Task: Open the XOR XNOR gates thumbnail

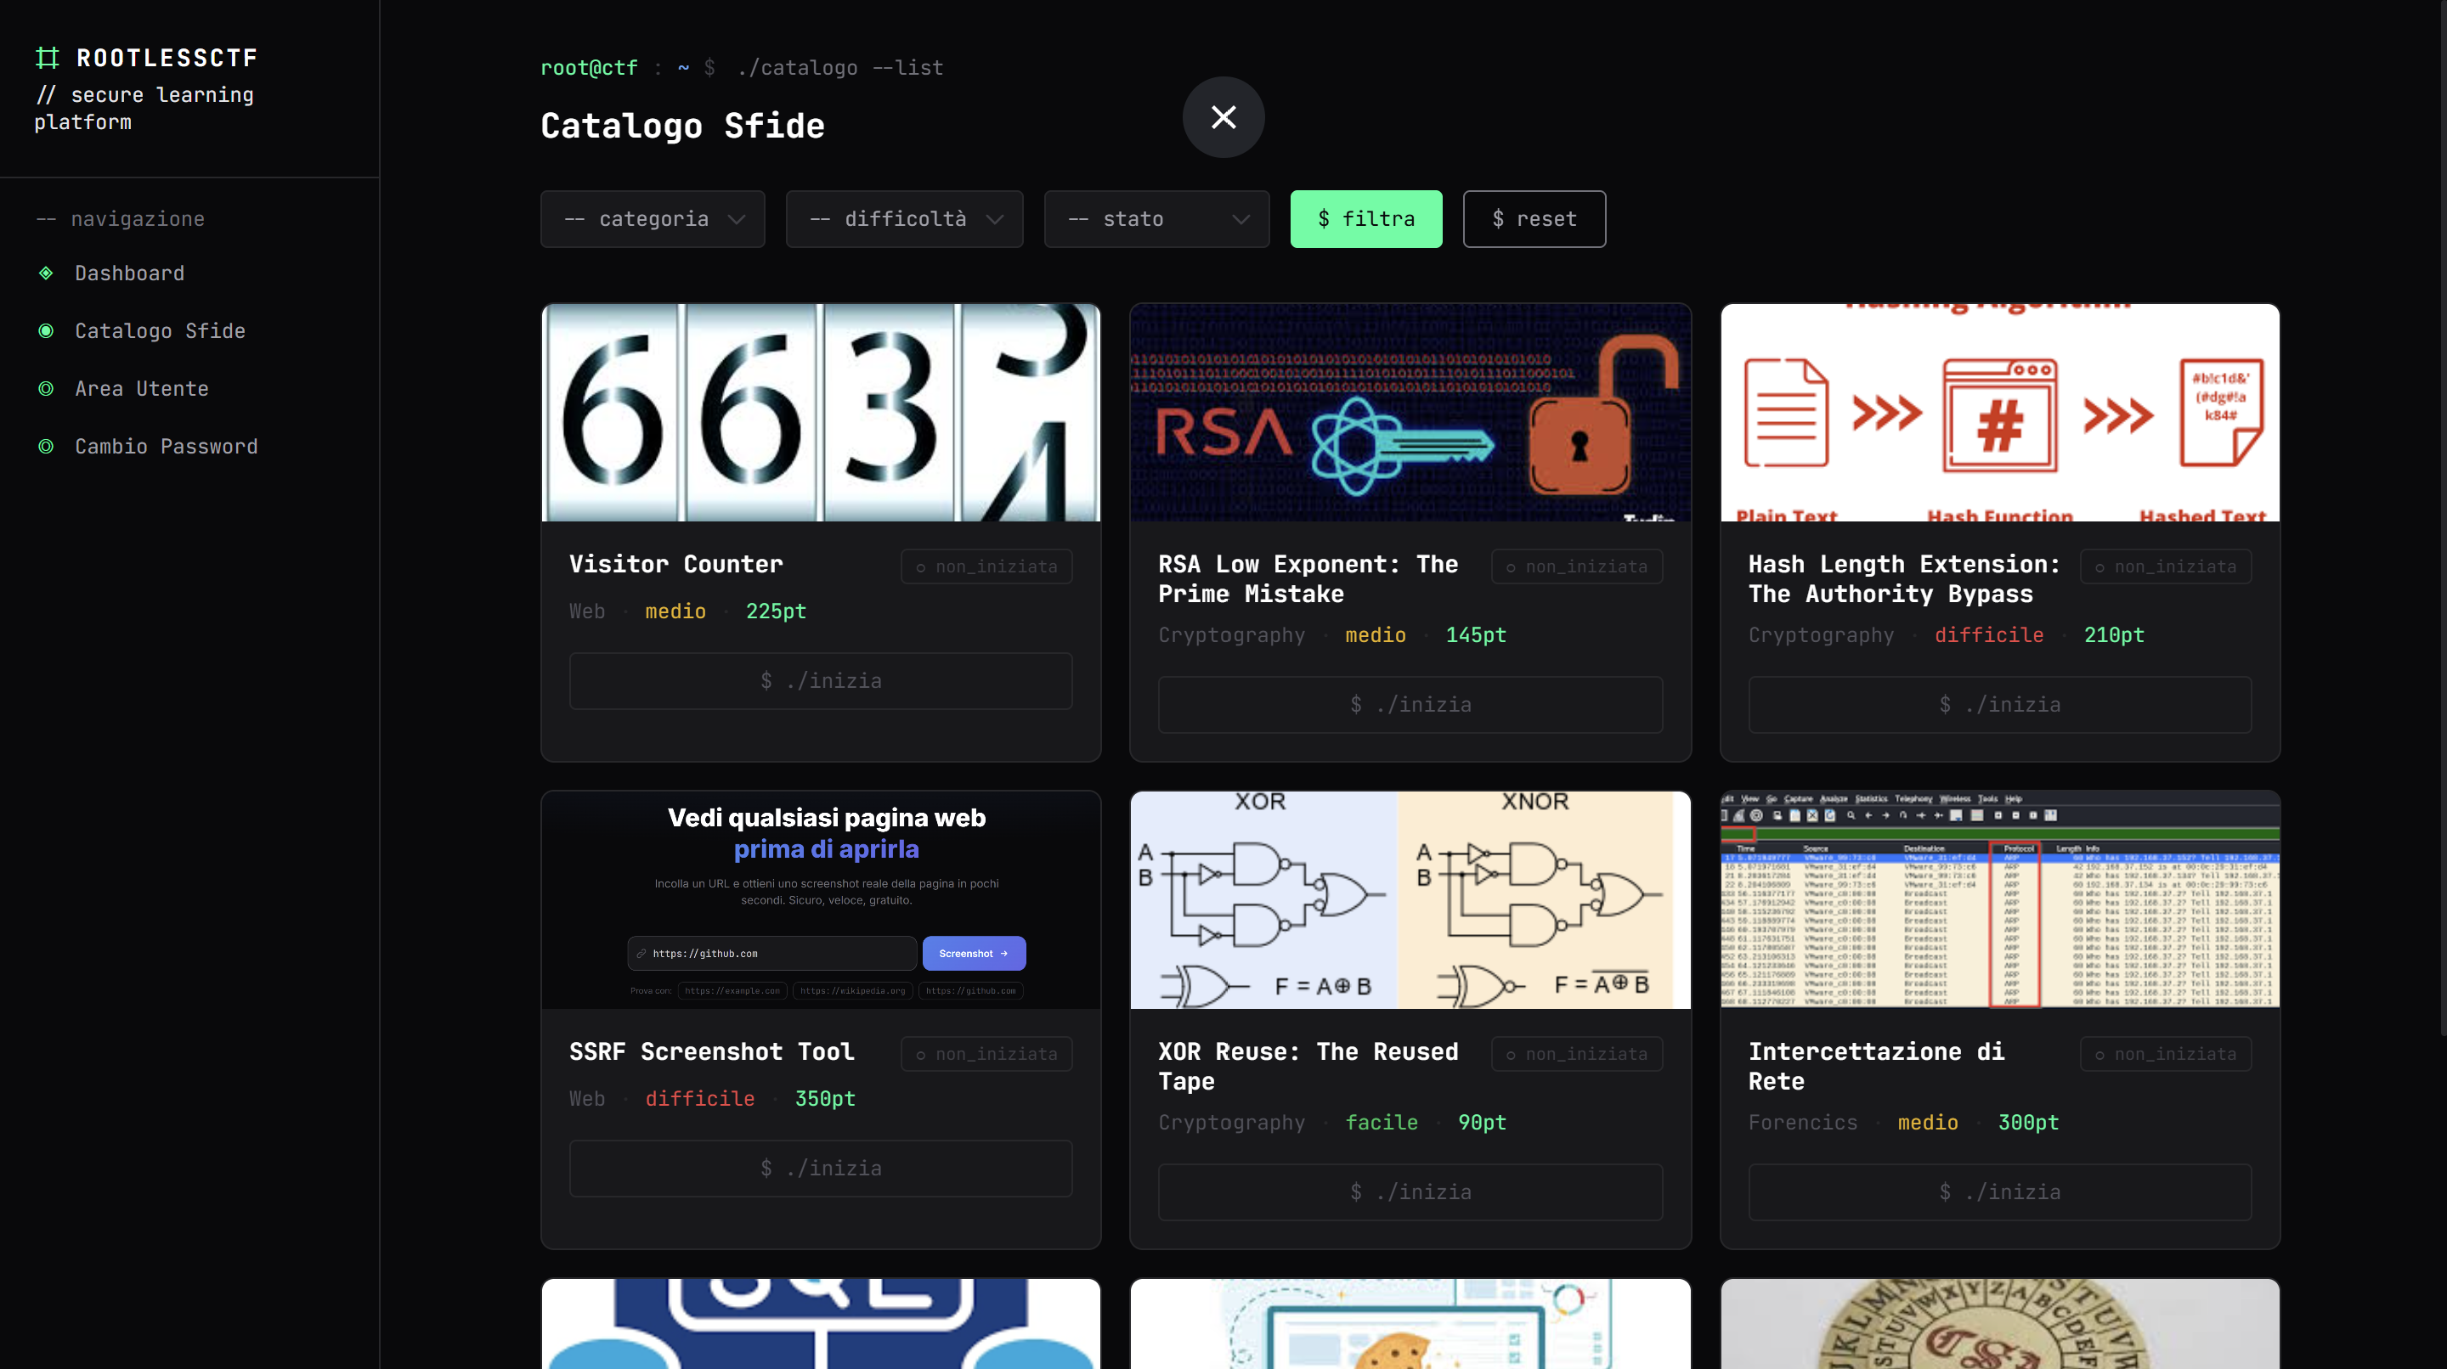Action: pos(1410,900)
